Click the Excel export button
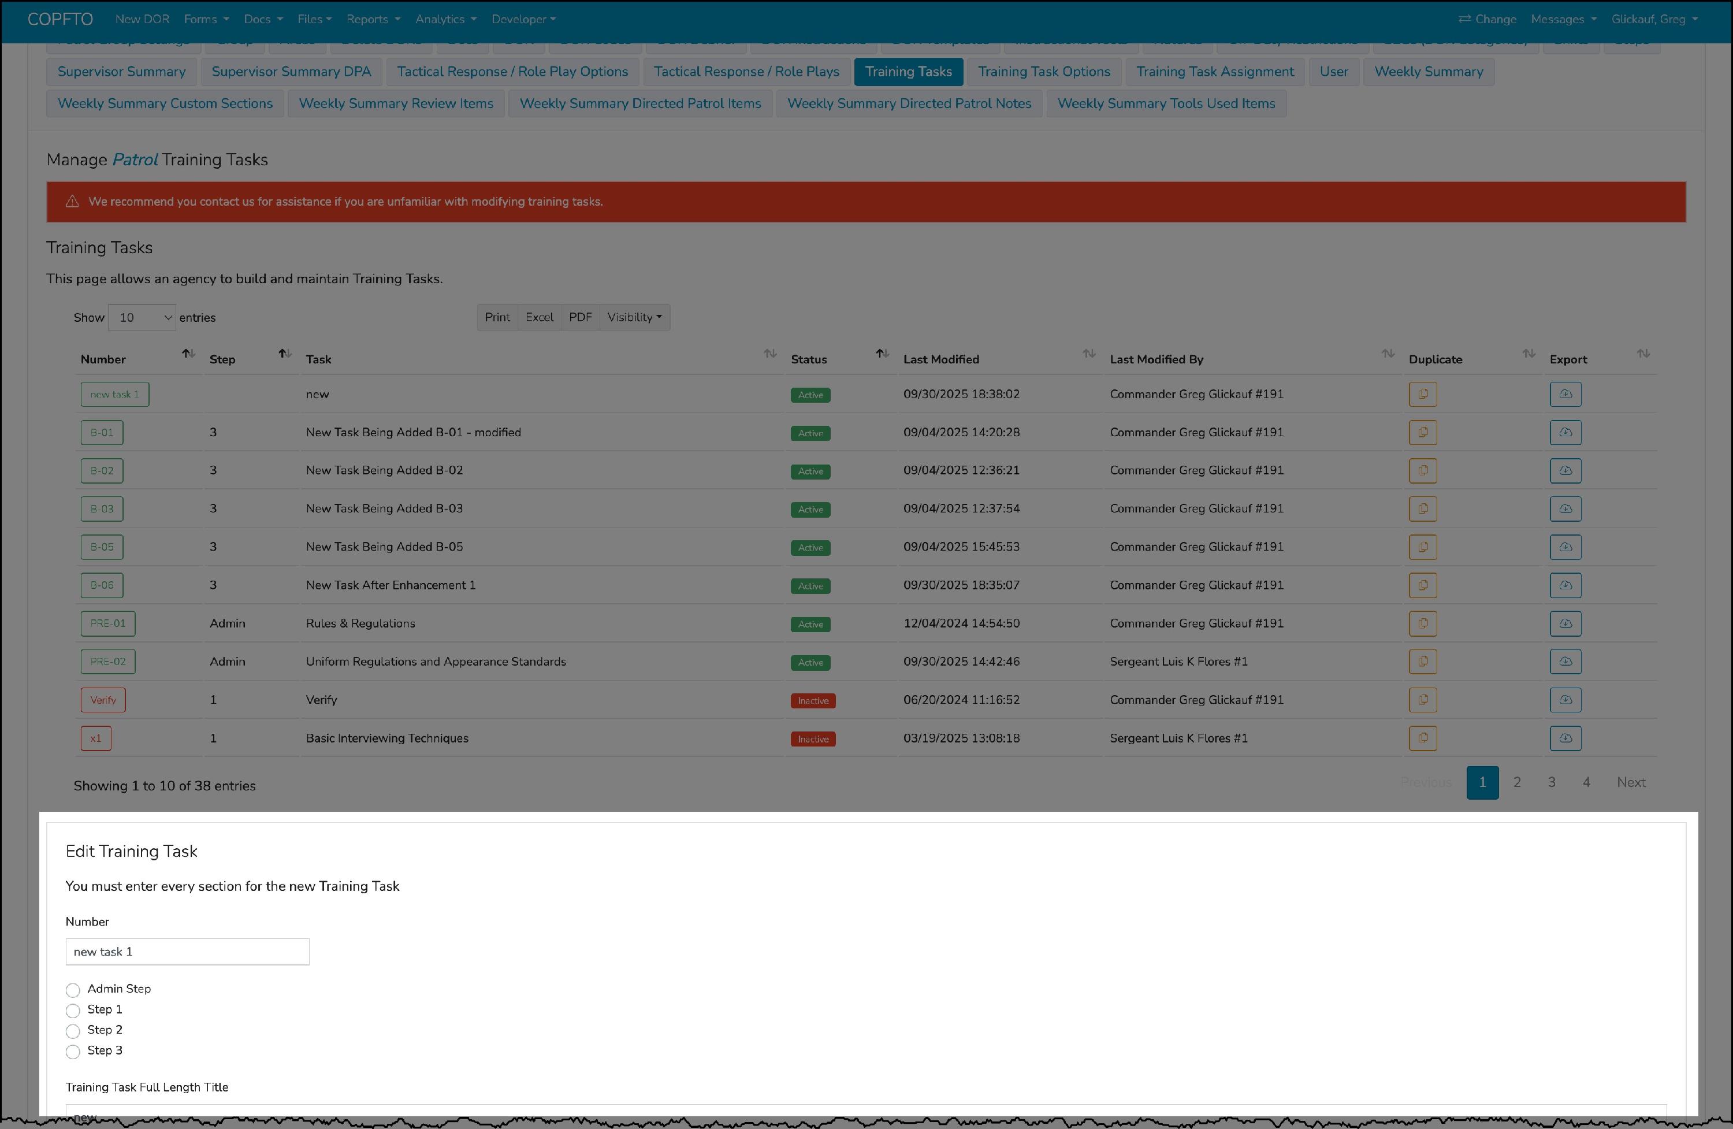1733x1129 pixels. pyautogui.click(x=539, y=318)
